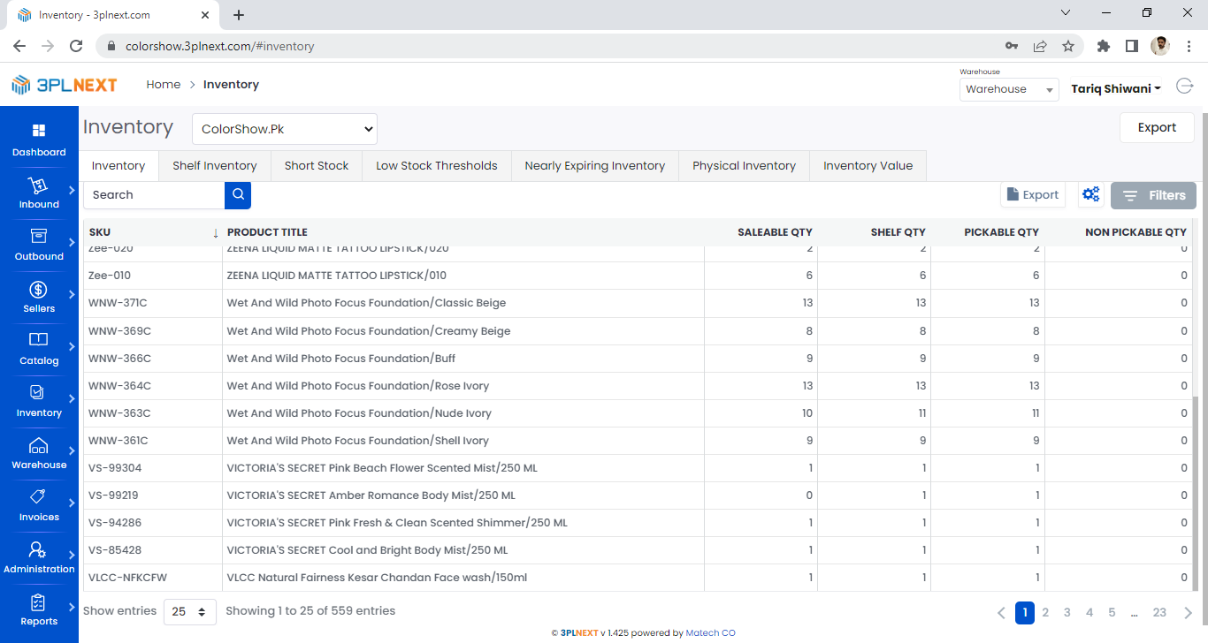
Task: Open the Outbound sidebar icon
Action: pos(39,237)
